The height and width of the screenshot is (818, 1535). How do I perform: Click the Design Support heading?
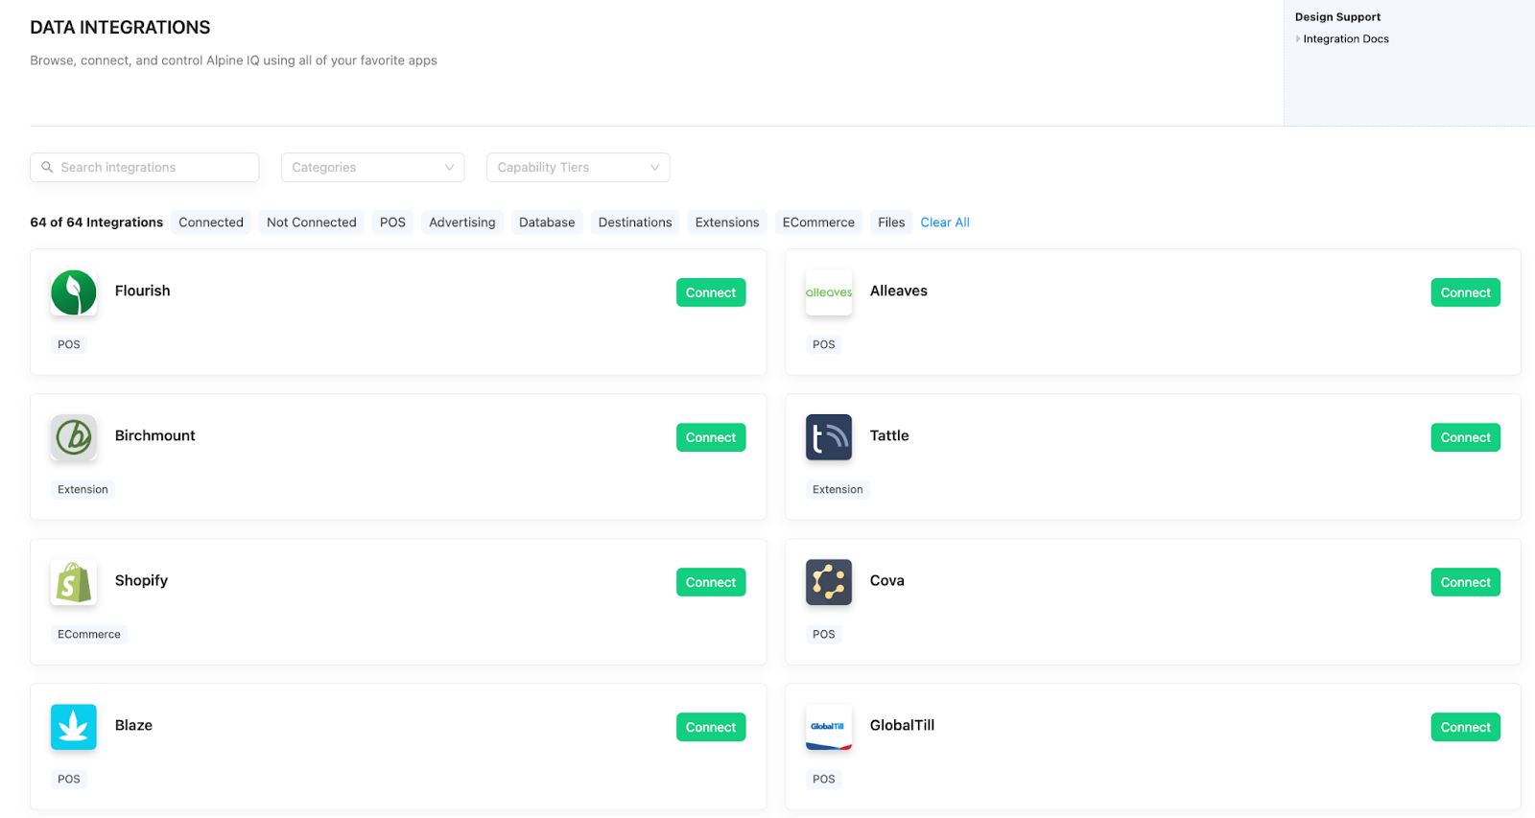[x=1337, y=17]
